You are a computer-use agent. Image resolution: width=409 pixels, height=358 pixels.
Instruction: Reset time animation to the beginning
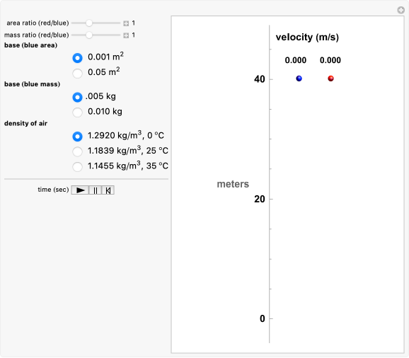[x=108, y=190]
